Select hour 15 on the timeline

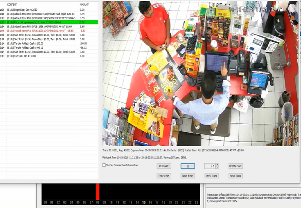[144, 202]
